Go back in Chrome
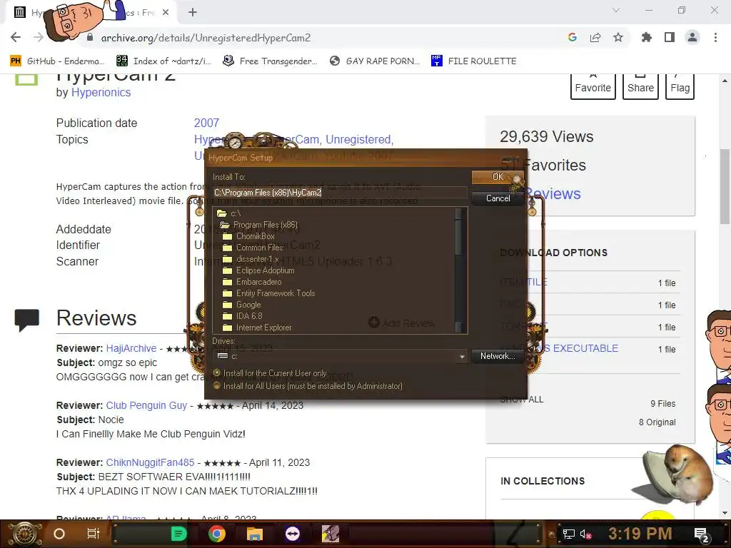 click(x=16, y=38)
